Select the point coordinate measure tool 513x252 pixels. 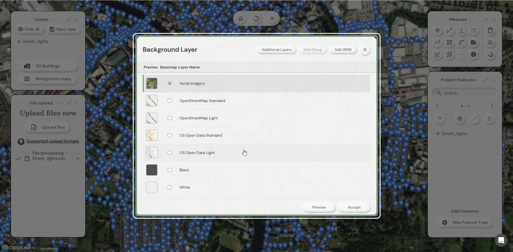click(437, 30)
